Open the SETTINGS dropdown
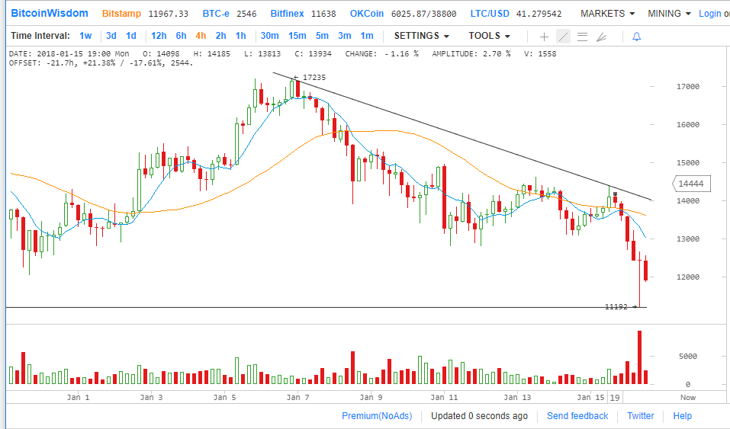Screen dimensions: 730x429 pos(421,36)
